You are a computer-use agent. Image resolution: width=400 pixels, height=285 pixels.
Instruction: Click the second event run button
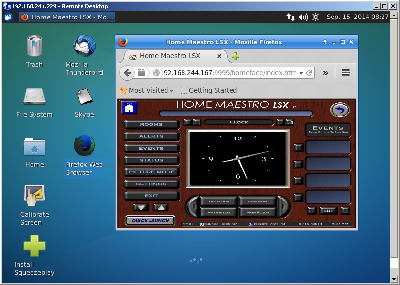pos(298,164)
